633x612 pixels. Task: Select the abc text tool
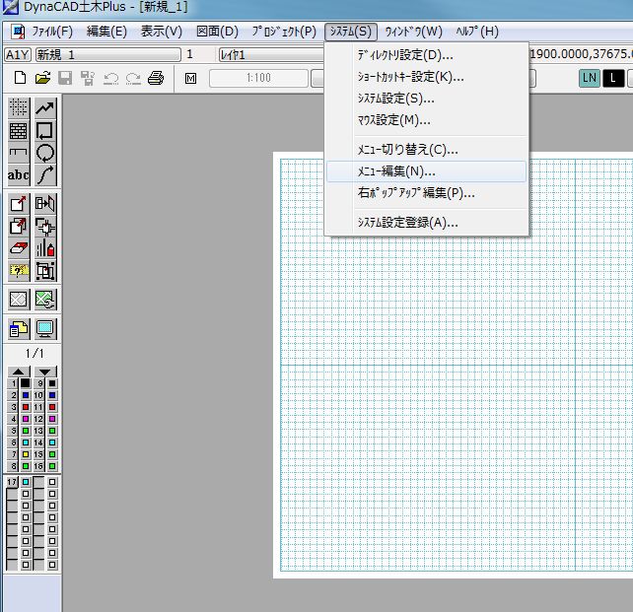[18, 174]
